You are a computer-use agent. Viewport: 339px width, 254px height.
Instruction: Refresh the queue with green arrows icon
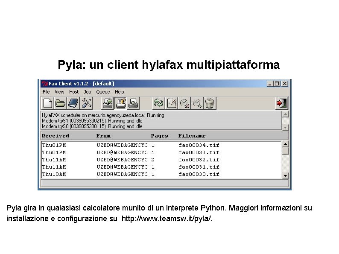coord(158,103)
